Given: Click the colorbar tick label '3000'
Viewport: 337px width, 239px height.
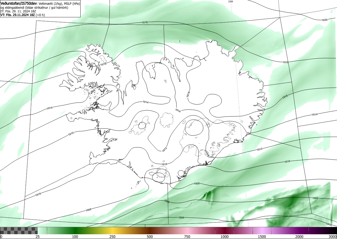Looking at the screenshot, I should point(333,237).
